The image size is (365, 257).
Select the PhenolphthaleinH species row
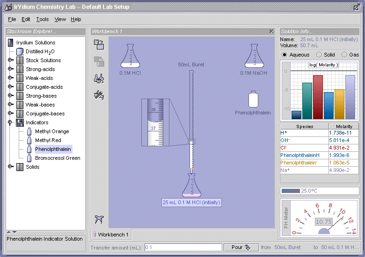(x=319, y=155)
